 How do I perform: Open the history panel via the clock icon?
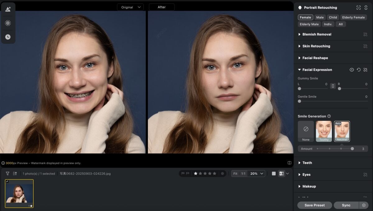[8, 37]
